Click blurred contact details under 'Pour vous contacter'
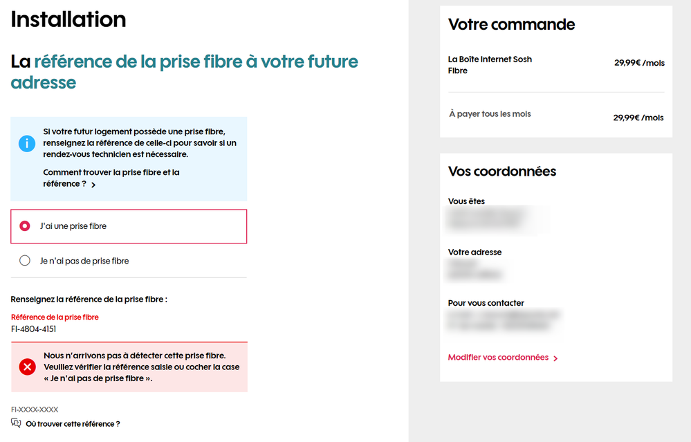Viewport: 691px width, 442px height. pos(504,320)
